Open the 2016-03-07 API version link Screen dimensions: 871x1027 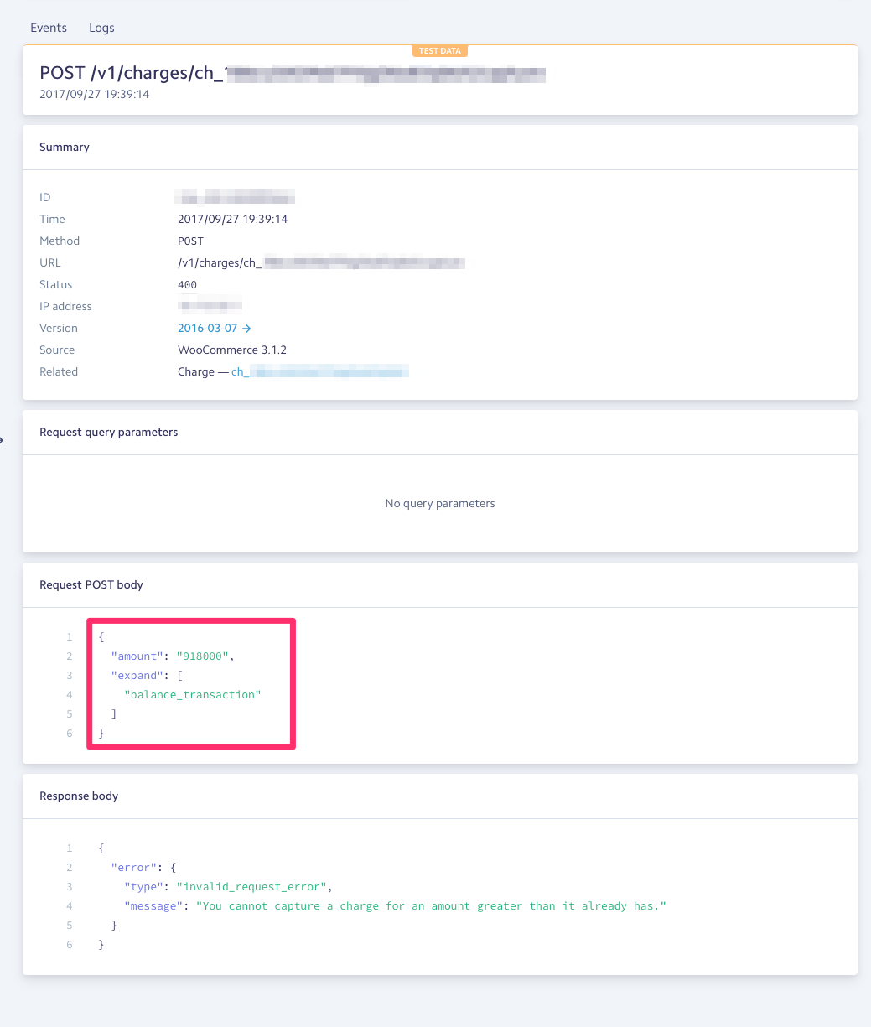coord(208,328)
